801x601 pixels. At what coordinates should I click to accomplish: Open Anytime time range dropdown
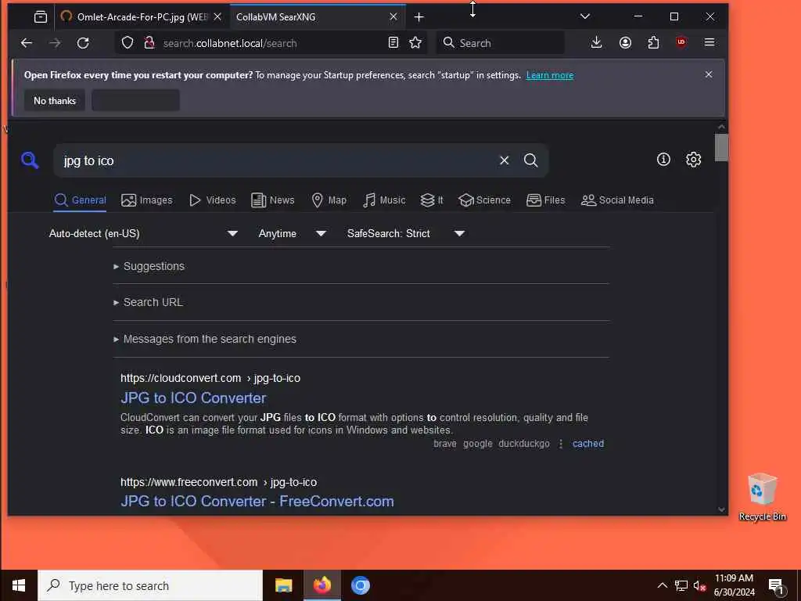[x=292, y=233]
